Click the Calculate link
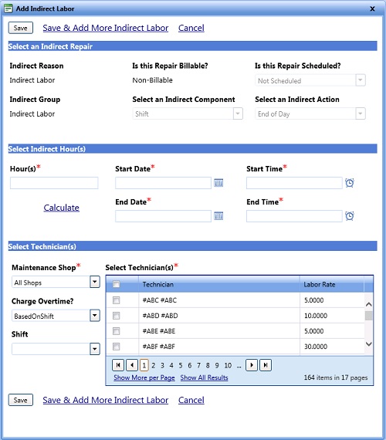Viewport: 386px width, 440px height. [61, 208]
